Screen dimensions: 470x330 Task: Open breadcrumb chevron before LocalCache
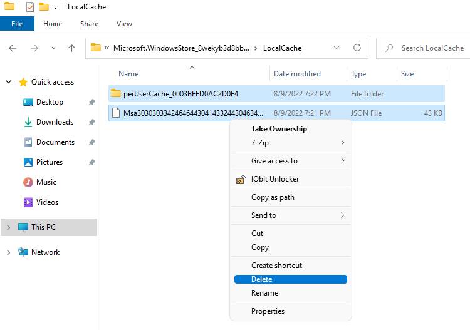pyautogui.click(x=256, y=48)
